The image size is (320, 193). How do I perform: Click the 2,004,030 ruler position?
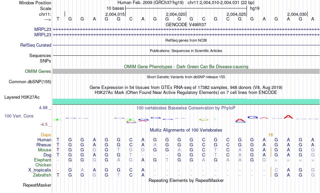[x=297, y=14]
